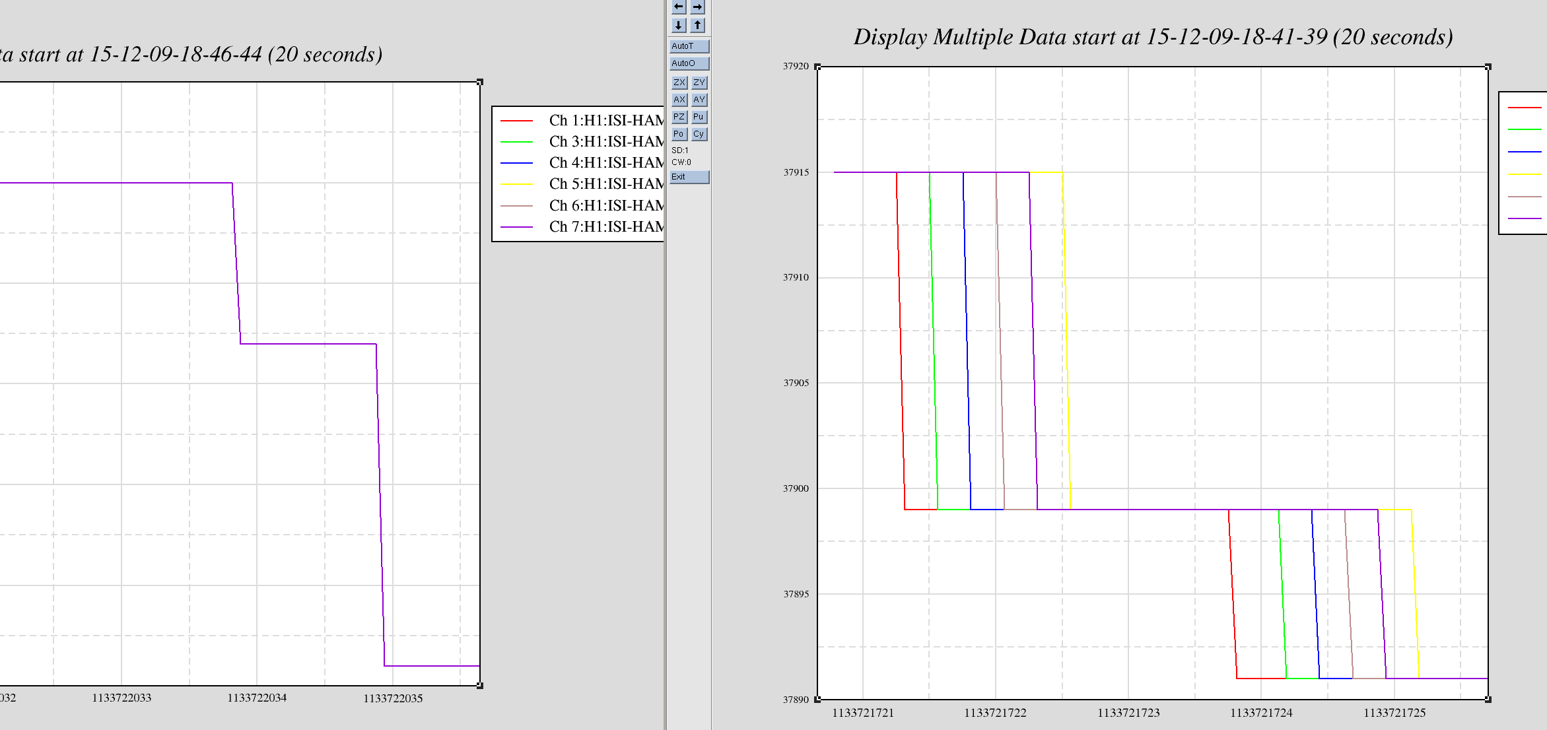The image size is (1547, 730).
Task: Select the Ch 1:H1:ISI-HAM legend entry
Action: coord(582,120)
